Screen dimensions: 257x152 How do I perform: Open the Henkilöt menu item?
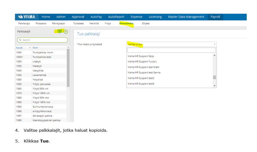pyautogui.click(x=94, y=23)
